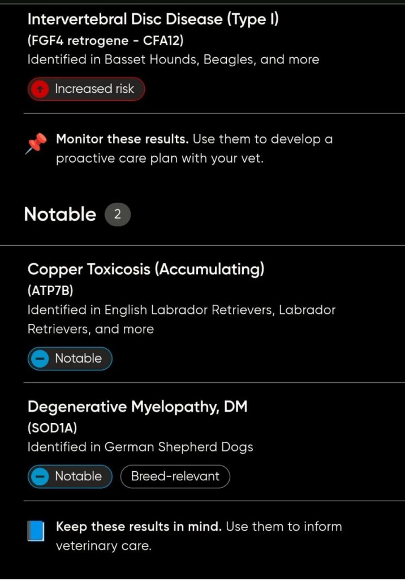Image resolution: width=405 pixels, height=580 pixels.
Task: Open the Copper Toxicosis (Accumulating) result
Action: pos(146,269)
